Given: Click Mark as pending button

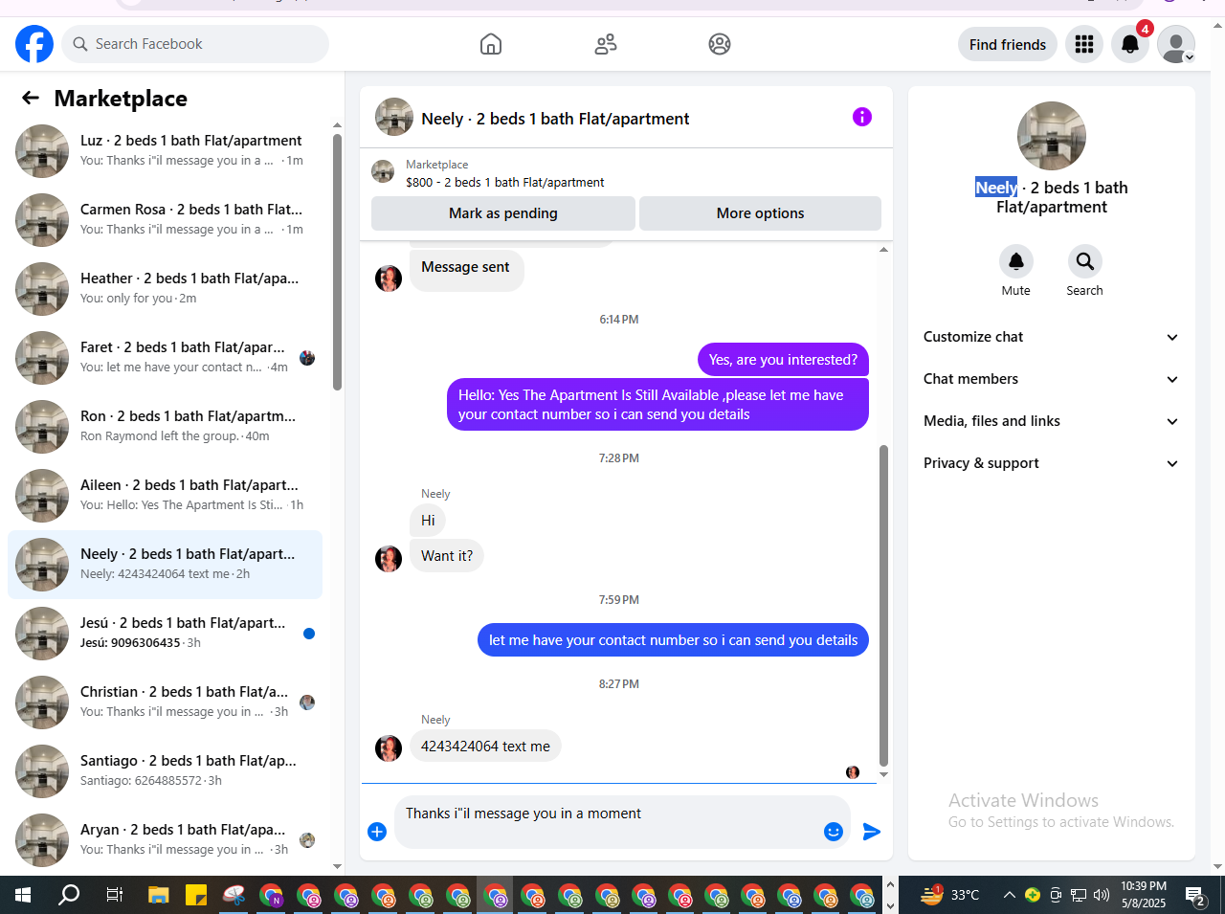Looking at the screenshot, I should pyautogui.click(x=503, y=213).
